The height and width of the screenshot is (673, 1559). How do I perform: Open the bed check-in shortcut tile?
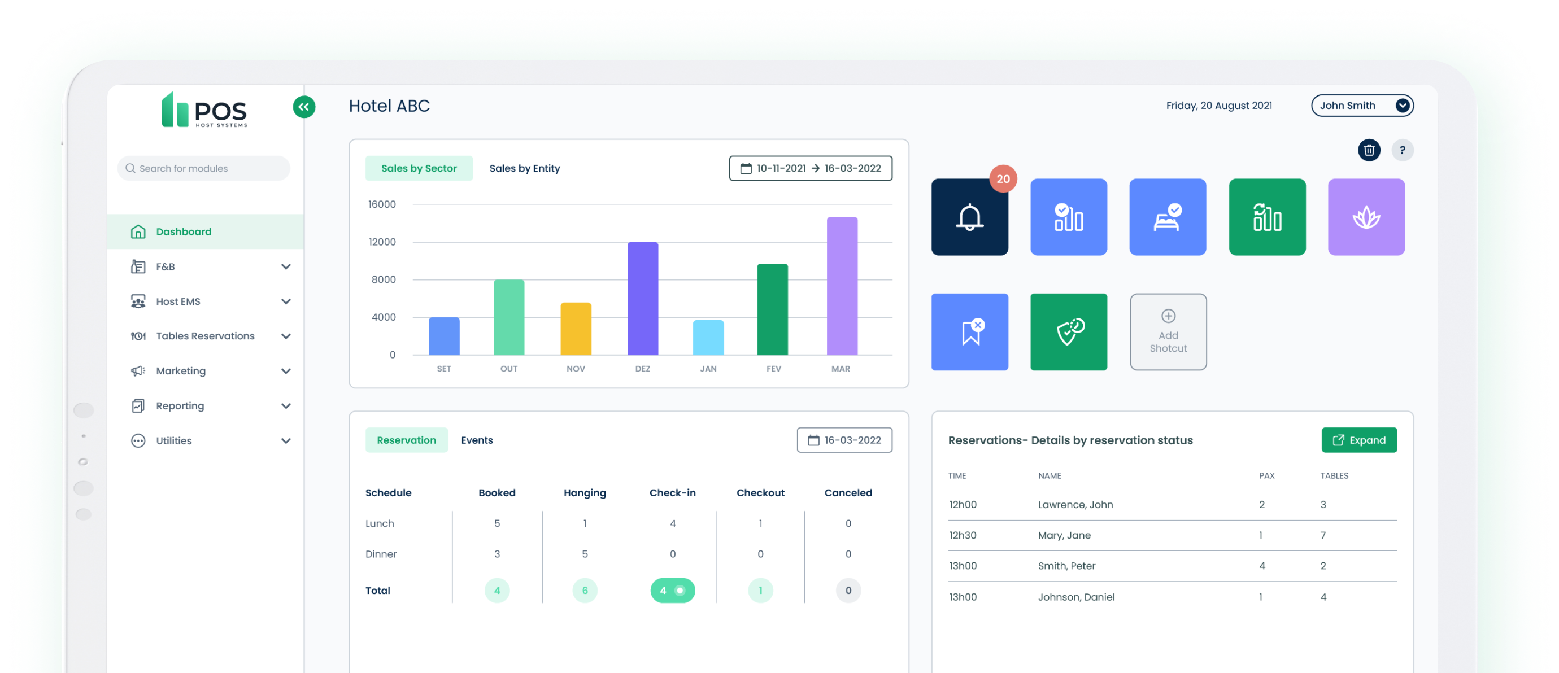click(1168, 217)
